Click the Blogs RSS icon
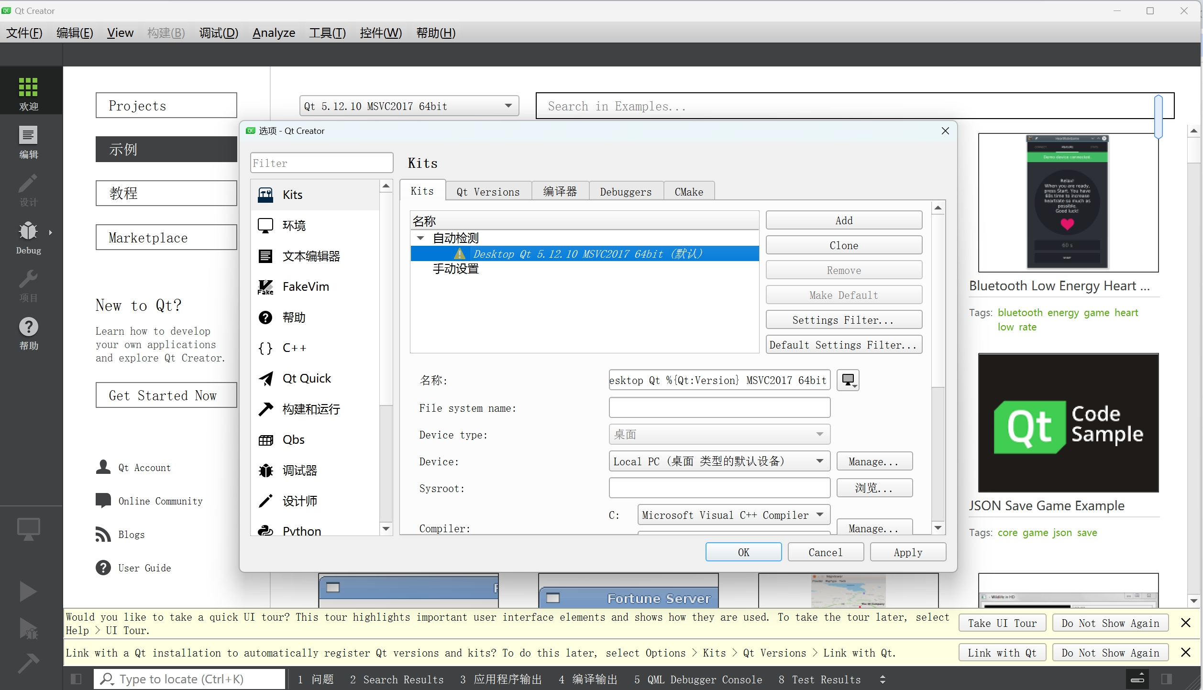The width and height of the screenshot is (1203, 690). click(x=103, y=534)
